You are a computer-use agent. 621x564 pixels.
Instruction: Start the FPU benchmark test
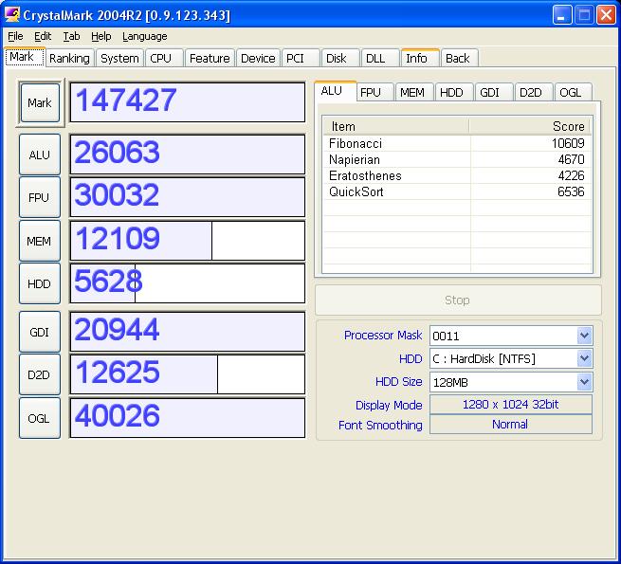tap(40, 197)
